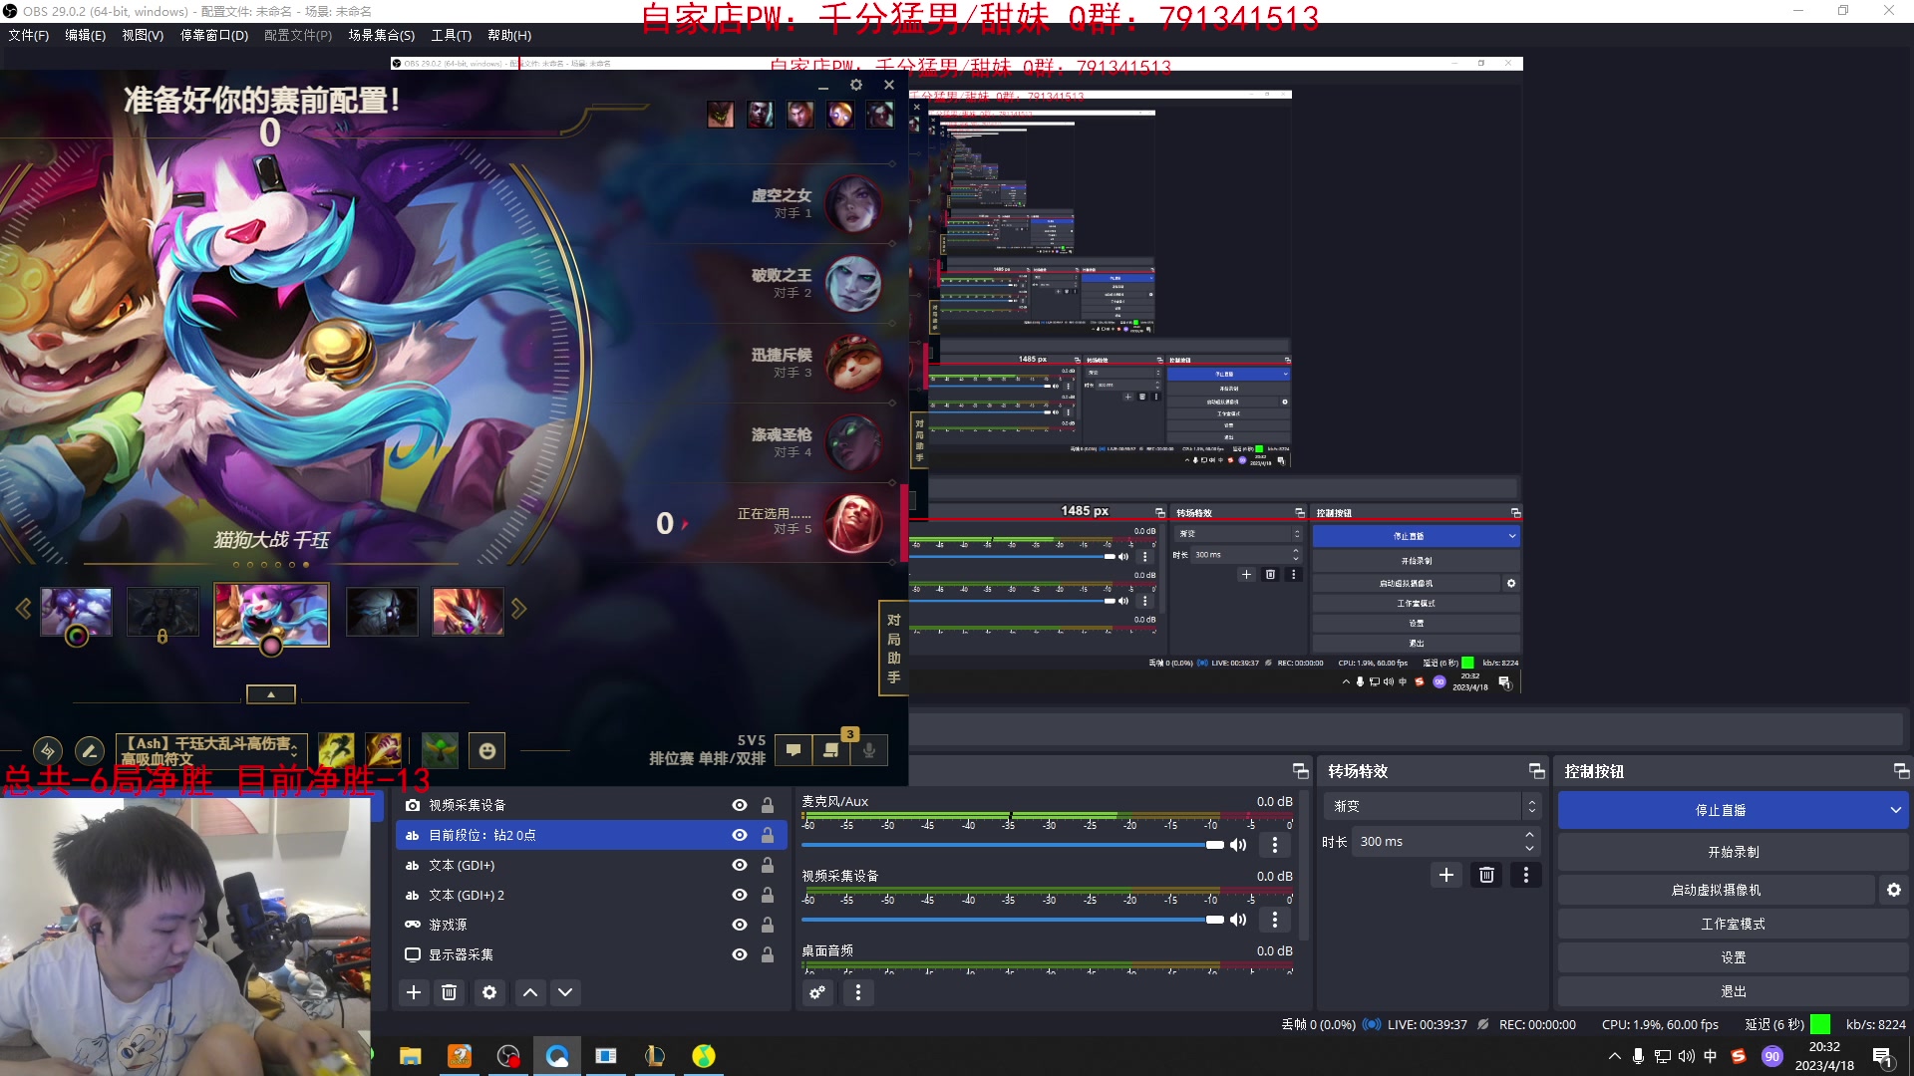
Task: Add a new source with plus button
Action: tap(414, 992)
